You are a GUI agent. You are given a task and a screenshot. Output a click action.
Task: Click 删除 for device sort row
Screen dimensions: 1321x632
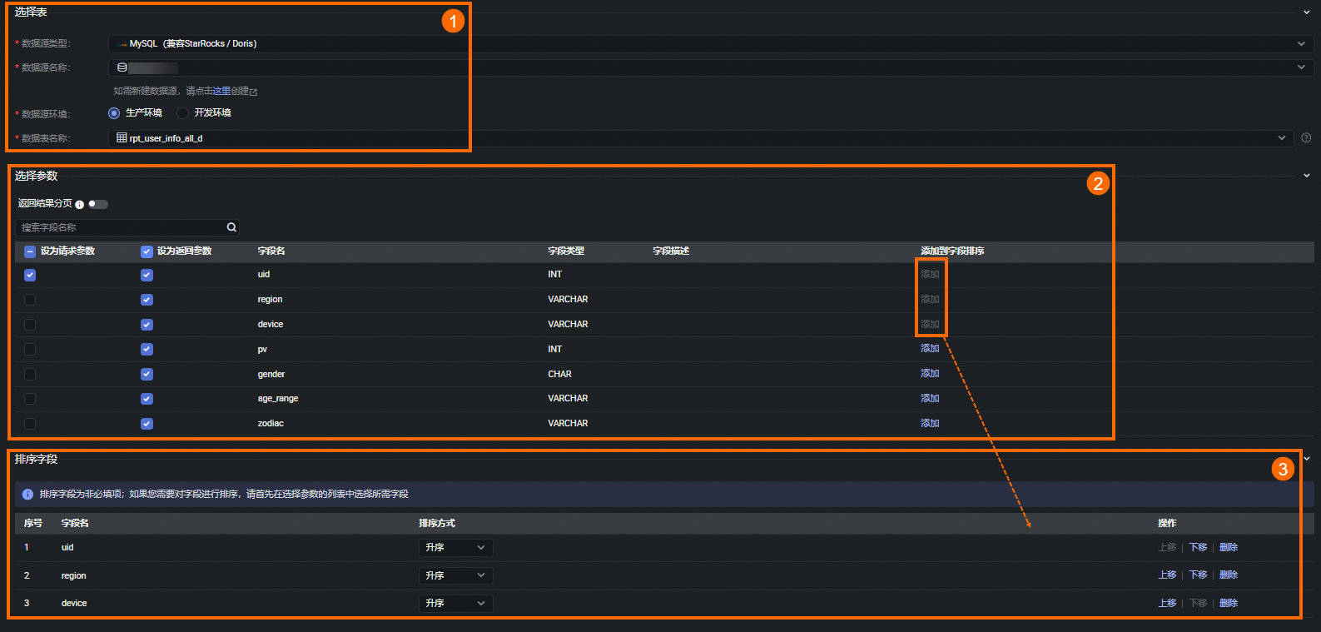coord(1229,603)
